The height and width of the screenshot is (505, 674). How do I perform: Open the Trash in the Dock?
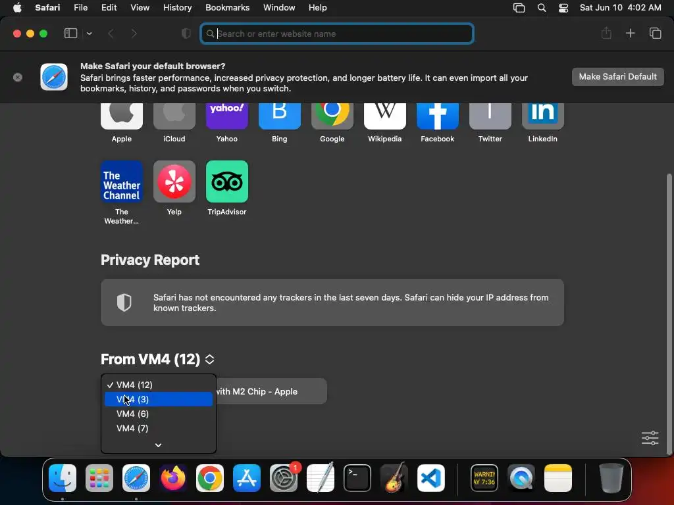(611, 478)
